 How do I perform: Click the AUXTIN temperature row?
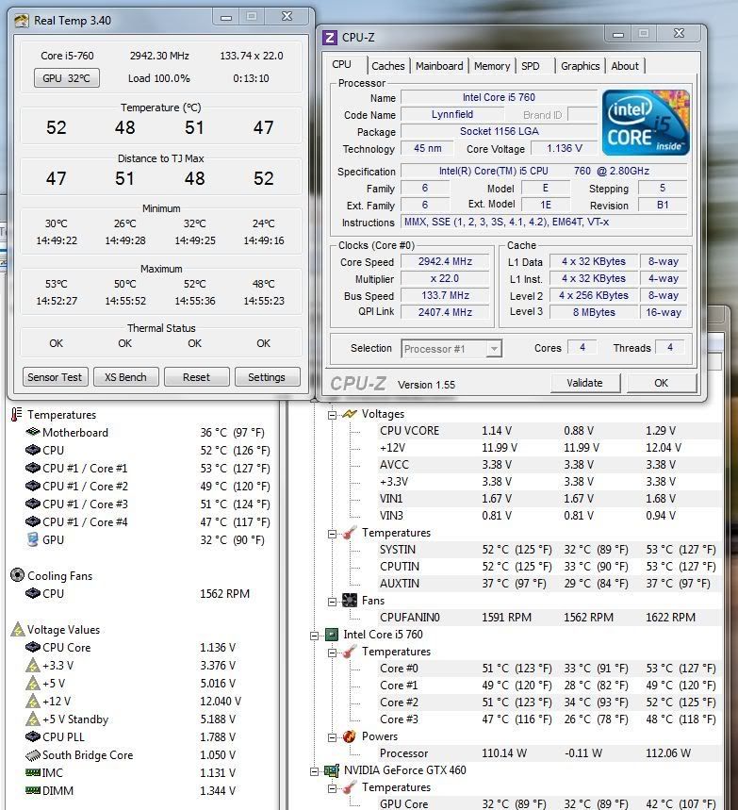[550, 584]
